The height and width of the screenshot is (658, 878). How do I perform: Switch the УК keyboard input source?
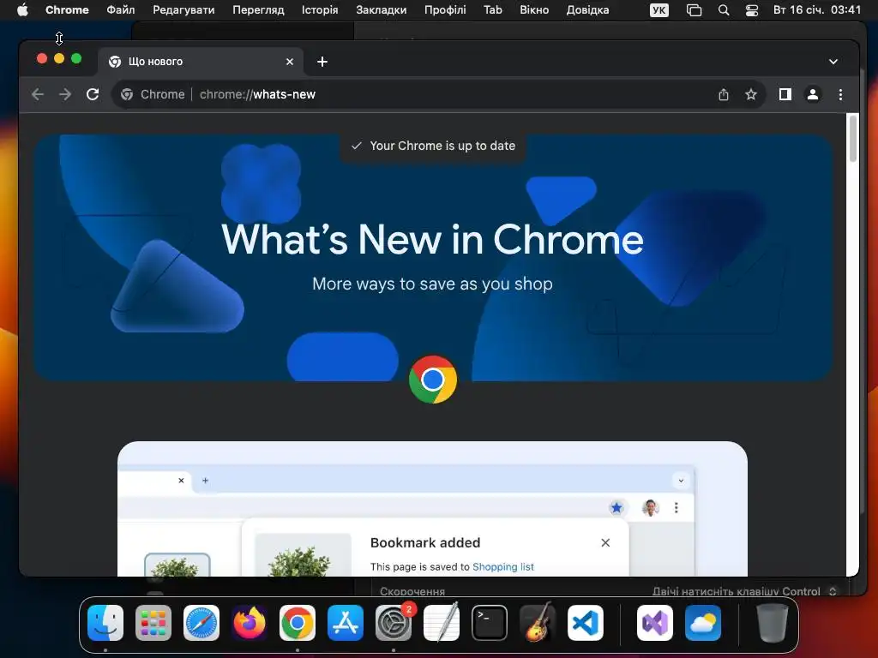click(659, 10)
